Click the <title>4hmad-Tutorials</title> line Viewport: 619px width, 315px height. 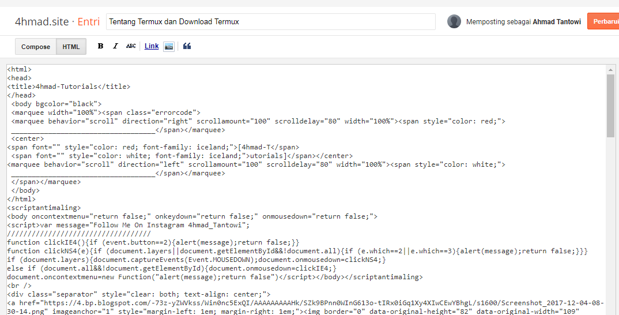(x=69, y=87)
